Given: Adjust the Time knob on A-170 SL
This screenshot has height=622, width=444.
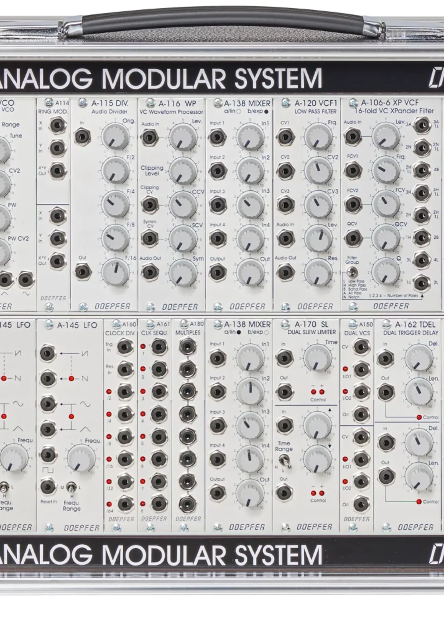Looking at the screenshot, I should (x=318, y=358).
